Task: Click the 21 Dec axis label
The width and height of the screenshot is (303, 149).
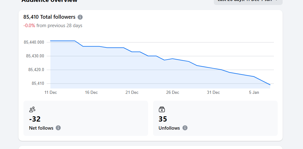Action: (132, 93)
